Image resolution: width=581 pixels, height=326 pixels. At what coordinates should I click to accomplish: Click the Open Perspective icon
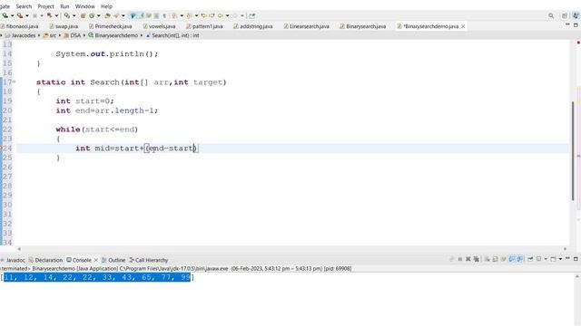coord(565,15)
